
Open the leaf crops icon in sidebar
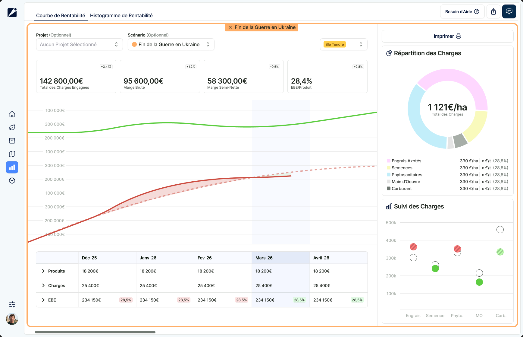[x=12, y=127]
